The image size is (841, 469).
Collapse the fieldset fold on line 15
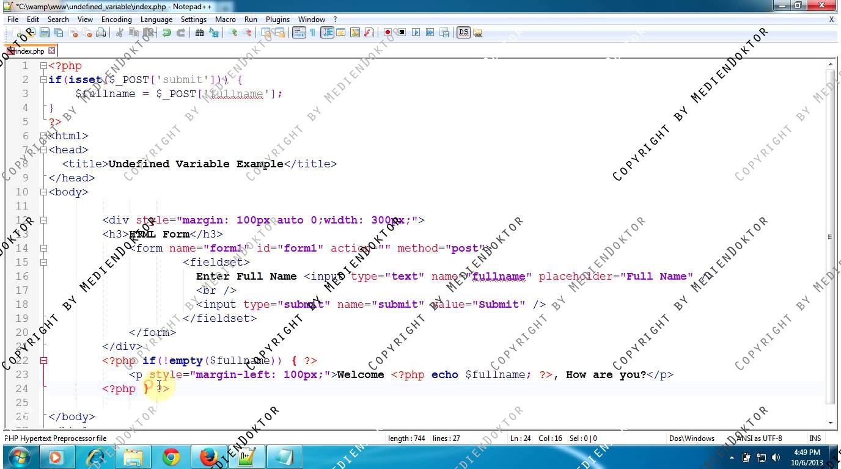pos(43,262)
